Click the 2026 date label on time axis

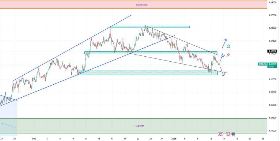(174, 139)
